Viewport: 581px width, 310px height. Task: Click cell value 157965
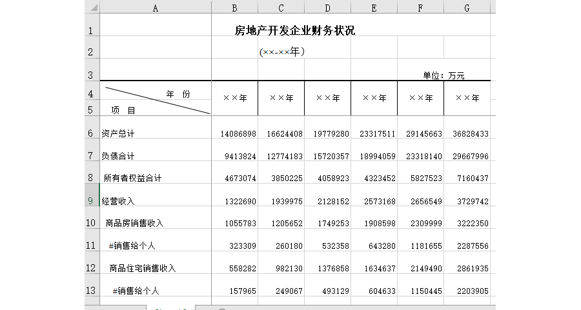click(243, 291)
